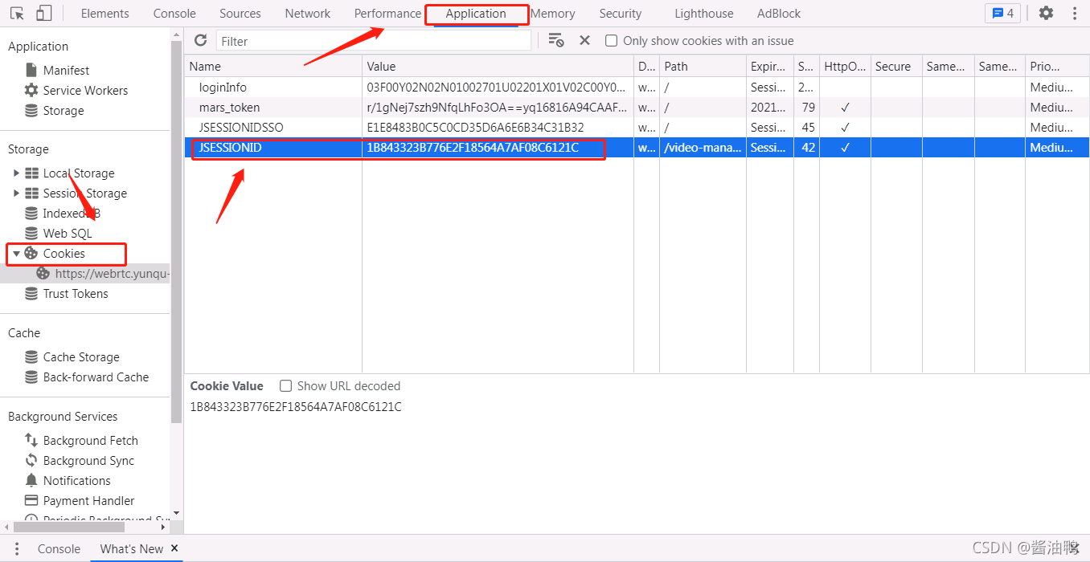The width and height of the screenshot is (1090, 562).
Task: Switch to the Security tab
Action: point(621,14)
